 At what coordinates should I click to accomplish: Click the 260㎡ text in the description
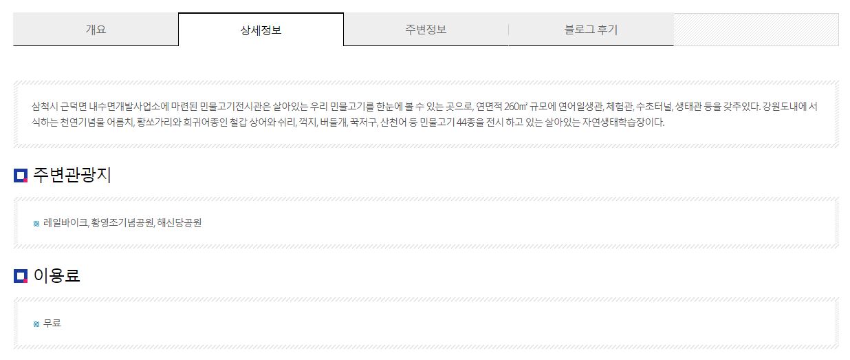click(515, 107)
